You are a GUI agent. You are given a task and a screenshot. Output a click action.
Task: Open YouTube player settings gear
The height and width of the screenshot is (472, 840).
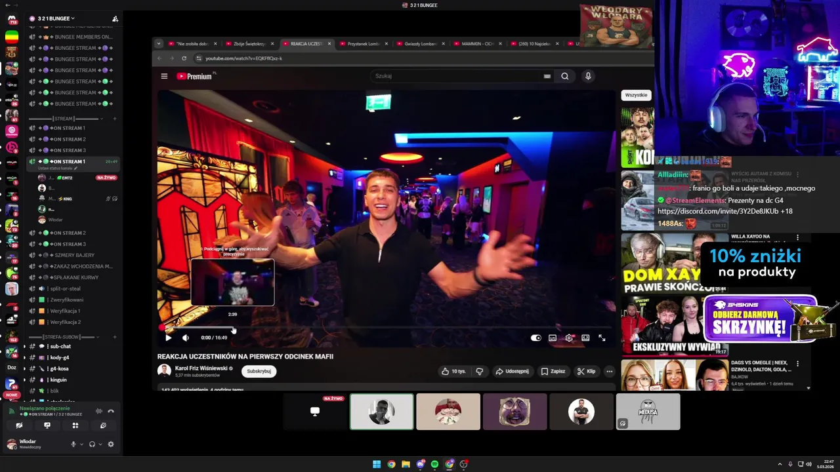(569, 338)
